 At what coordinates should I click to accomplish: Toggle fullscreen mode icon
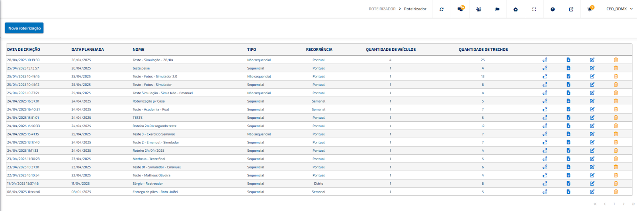point(534,9)
